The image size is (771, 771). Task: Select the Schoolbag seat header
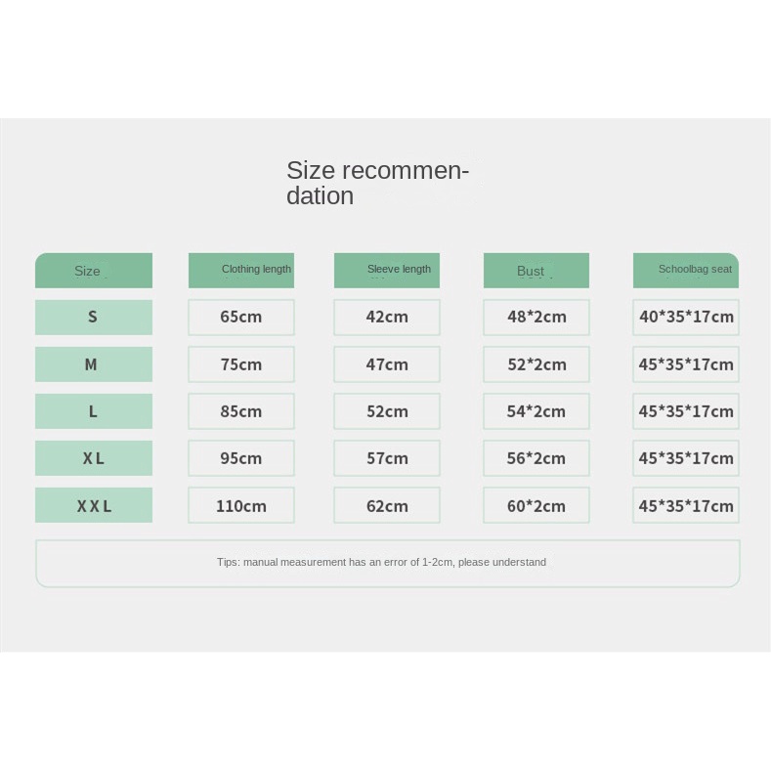pyautogui.click(x=686, y=270)
